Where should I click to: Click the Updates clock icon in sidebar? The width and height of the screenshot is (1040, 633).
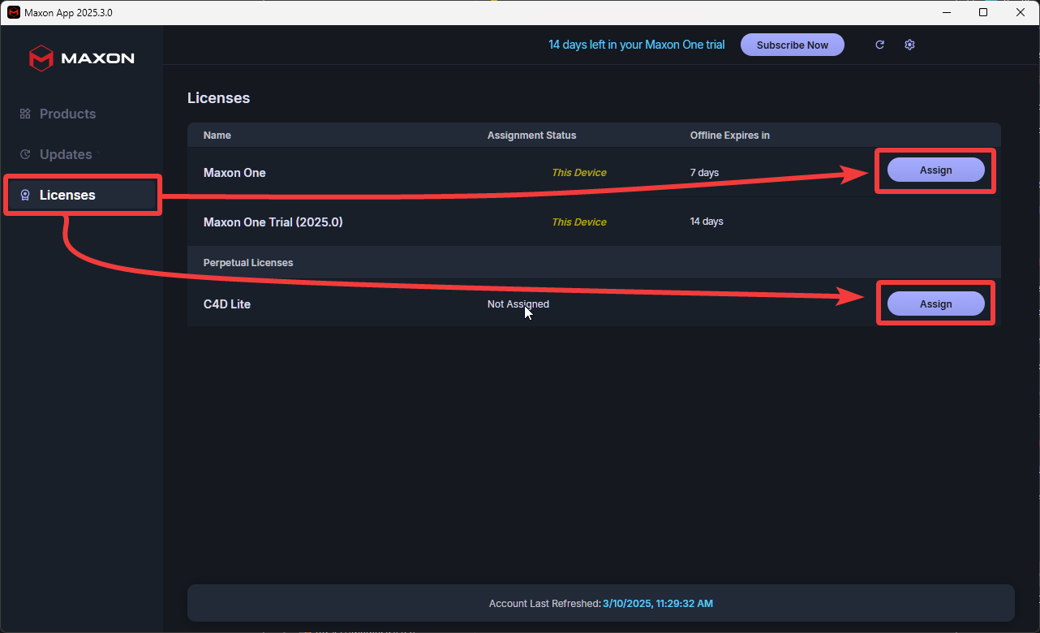(25, 154)
